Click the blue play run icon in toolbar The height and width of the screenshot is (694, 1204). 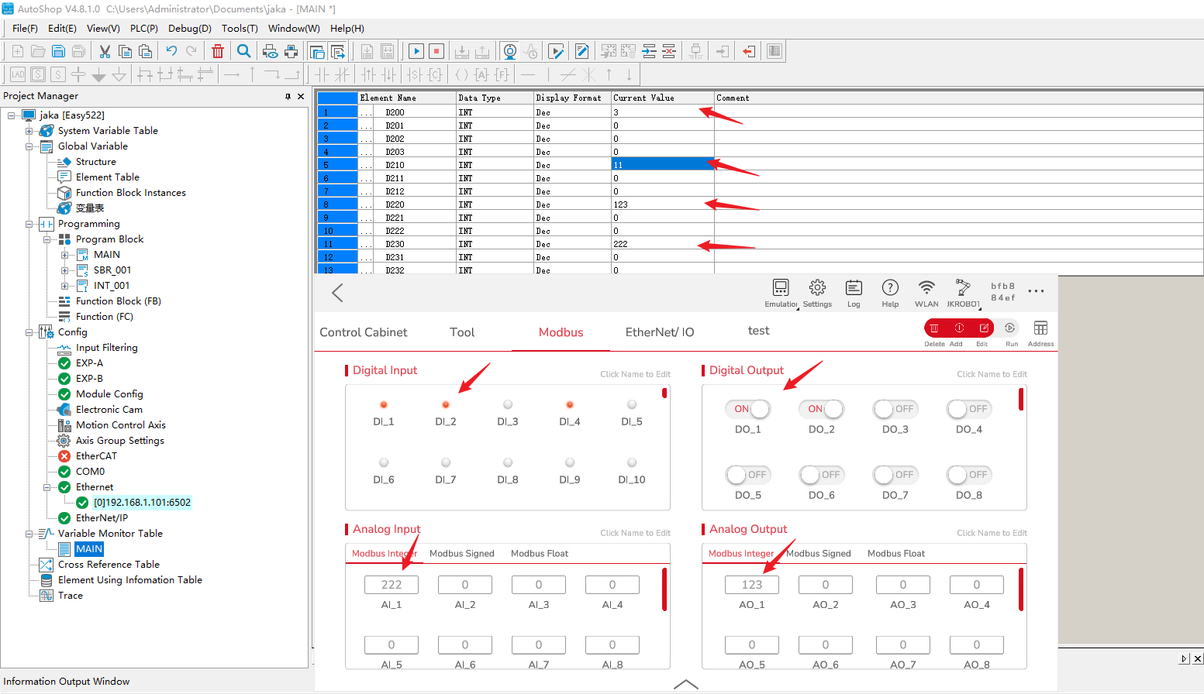[x=416, y=52]
